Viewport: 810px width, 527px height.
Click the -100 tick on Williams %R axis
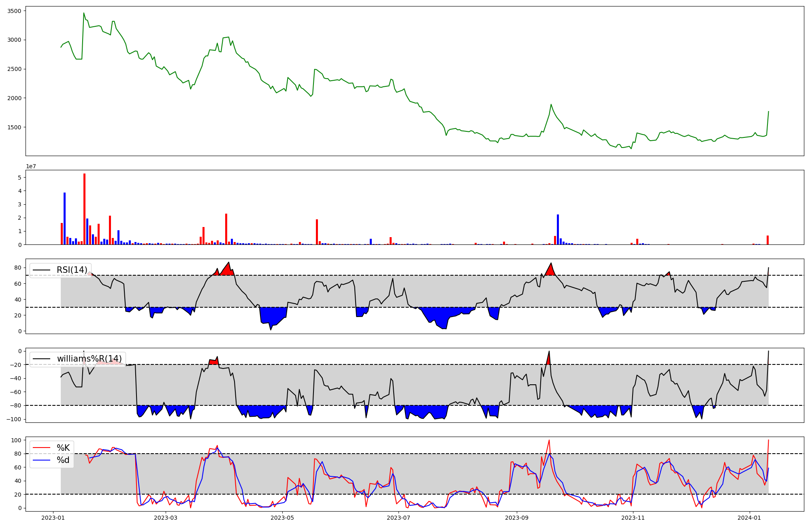pyautogui.click(x=13, y=419)
